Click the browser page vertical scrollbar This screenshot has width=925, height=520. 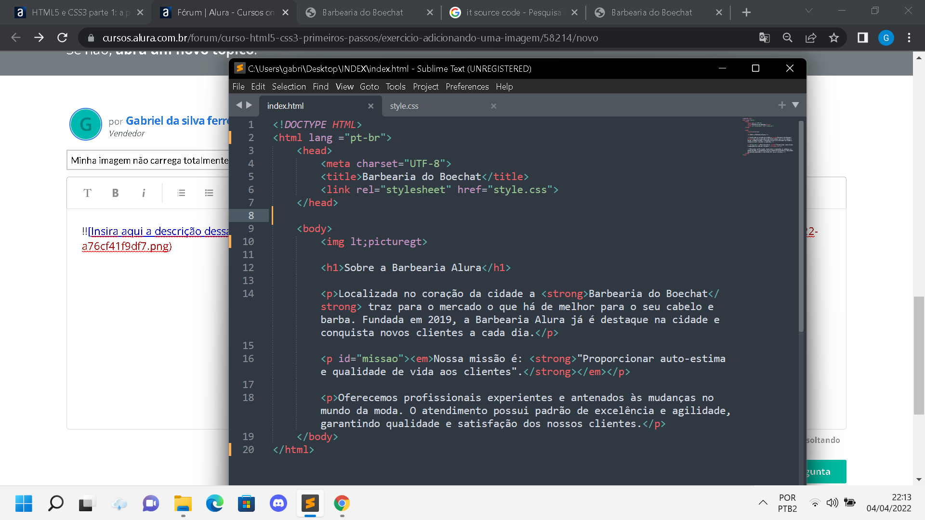(x=919, y=356)
